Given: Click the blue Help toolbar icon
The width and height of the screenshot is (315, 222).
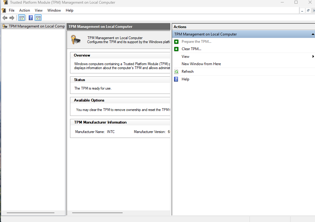Looking at the screenshot, I should [x=31, y=18].
